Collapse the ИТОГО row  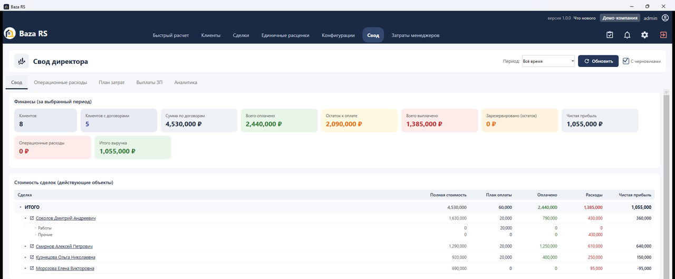point(21,207)
